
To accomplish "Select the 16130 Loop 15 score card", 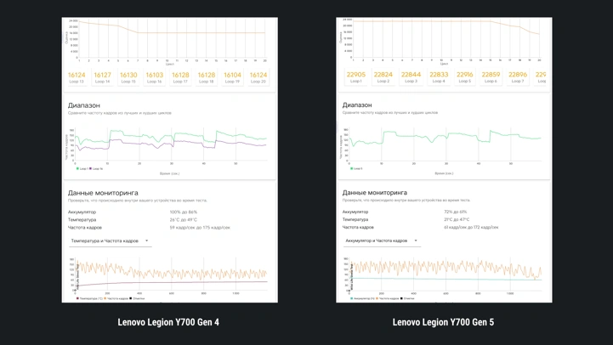I will pyautogui.click(x=128, y=77).
